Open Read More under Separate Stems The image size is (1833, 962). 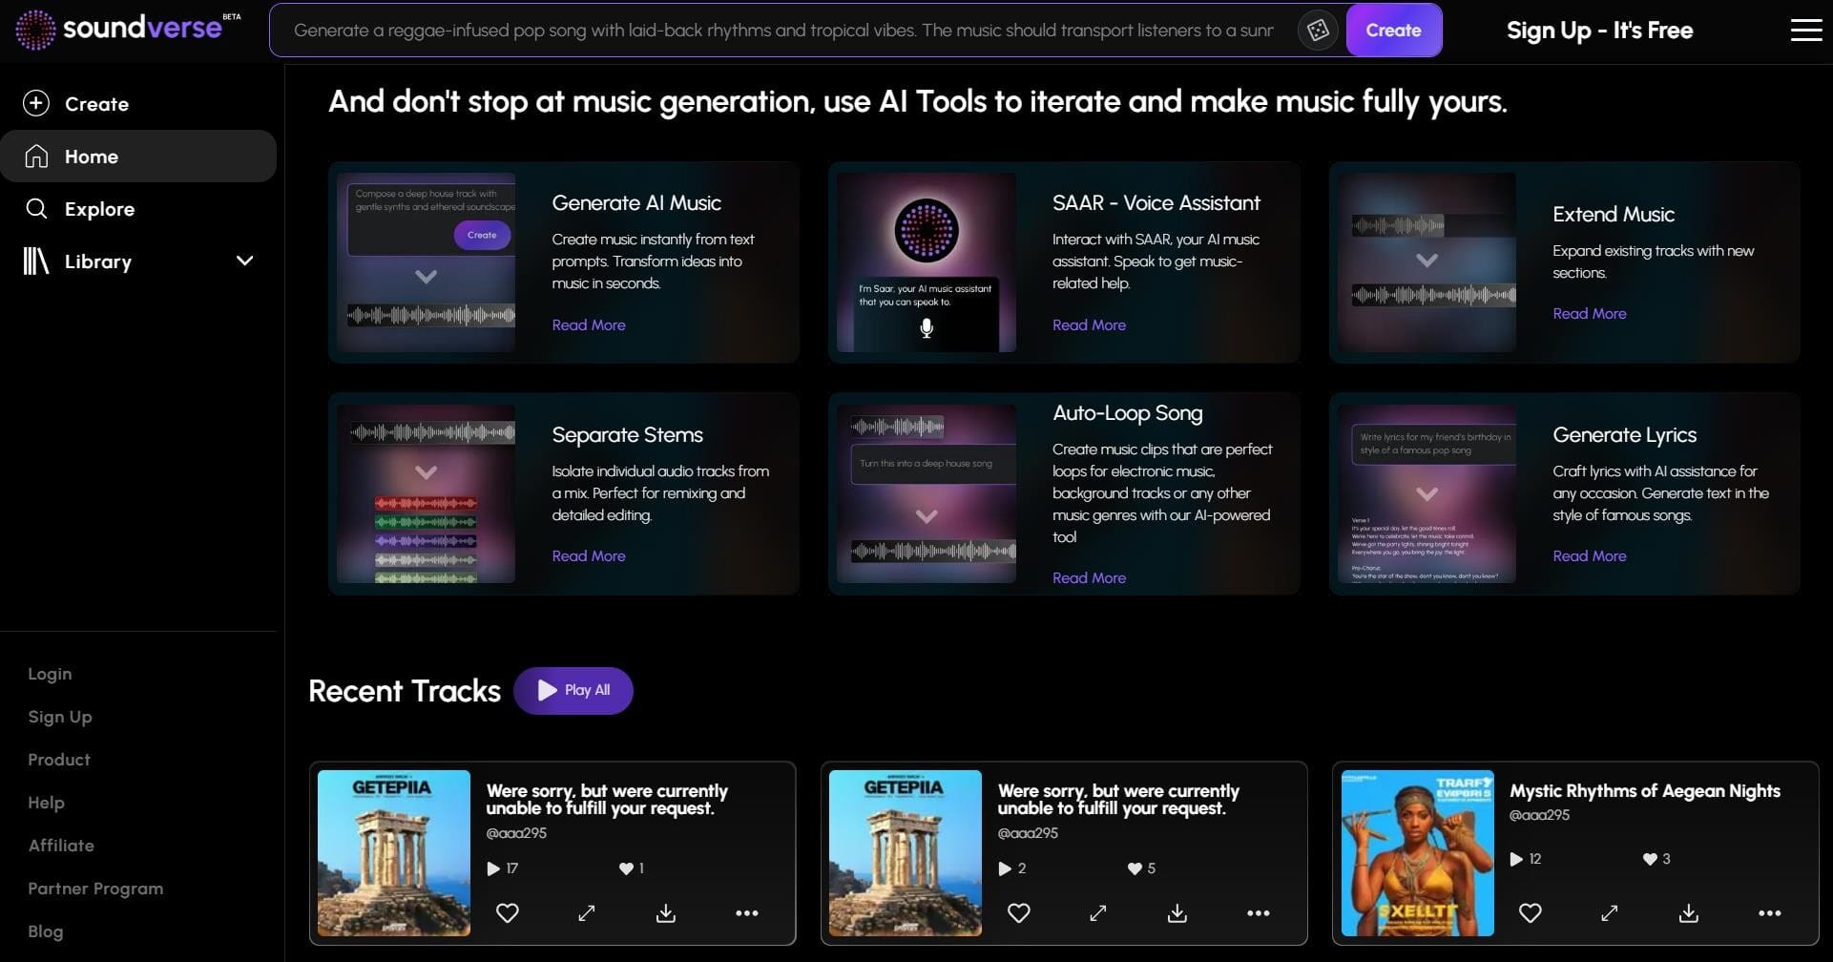589,556
